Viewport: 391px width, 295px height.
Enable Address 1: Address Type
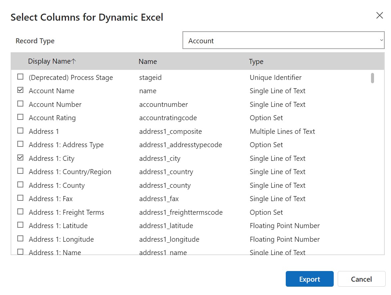coord(20,145)
